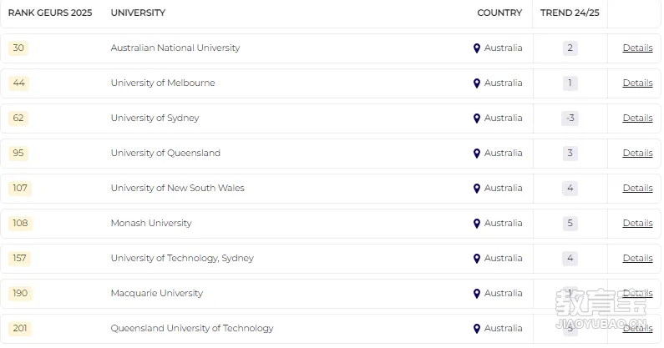Screen dimensions: 664x348
Task: Click location pin in Queensland University of Technology row
Action: [476, 329]
